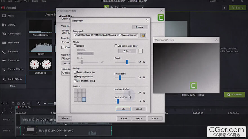The image size is (248, 139).
Task: Click the Horizontal offset slider handle
Action: coord(129,93)
